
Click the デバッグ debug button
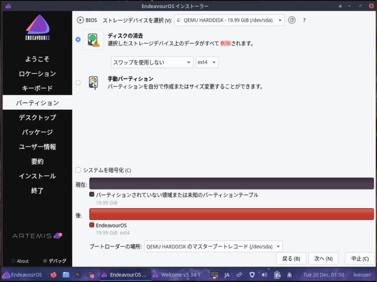tap(54, 261)
